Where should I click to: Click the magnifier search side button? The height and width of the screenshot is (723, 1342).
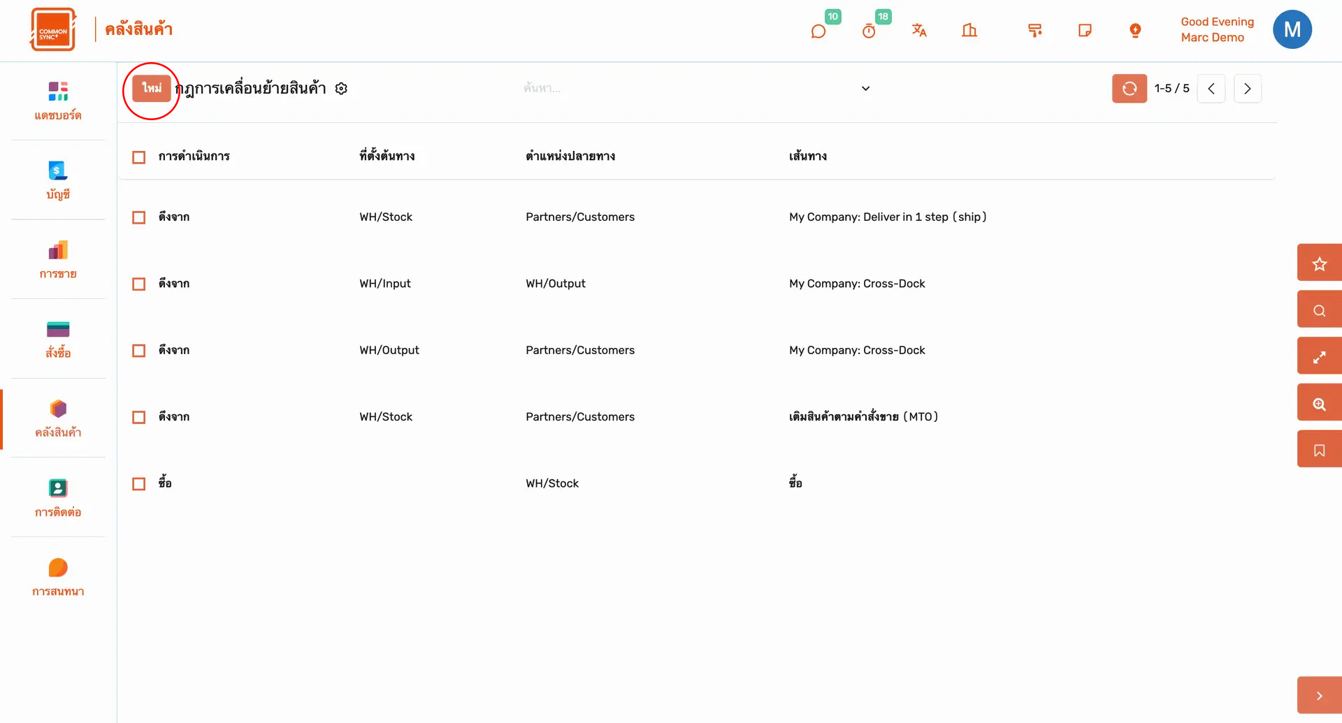(x=1319, y=309)
